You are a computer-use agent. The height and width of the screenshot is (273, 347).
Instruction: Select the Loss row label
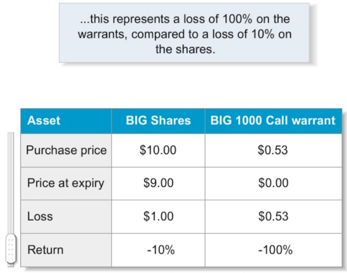pyautogui.click(x=40, y=216)
